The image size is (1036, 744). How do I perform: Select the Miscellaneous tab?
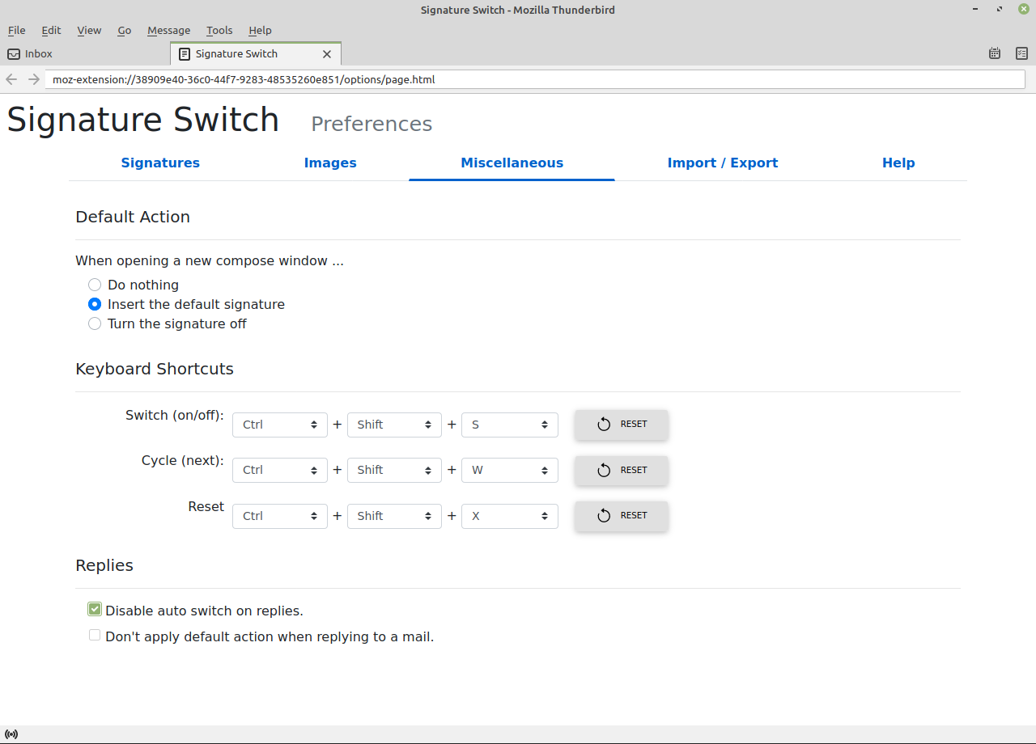(x=512, y=163)
